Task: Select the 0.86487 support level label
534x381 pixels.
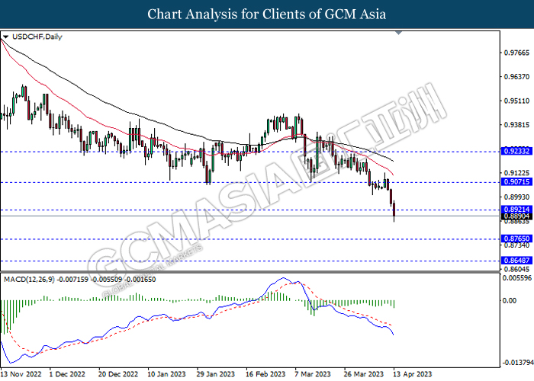Action: coord(516,261)
